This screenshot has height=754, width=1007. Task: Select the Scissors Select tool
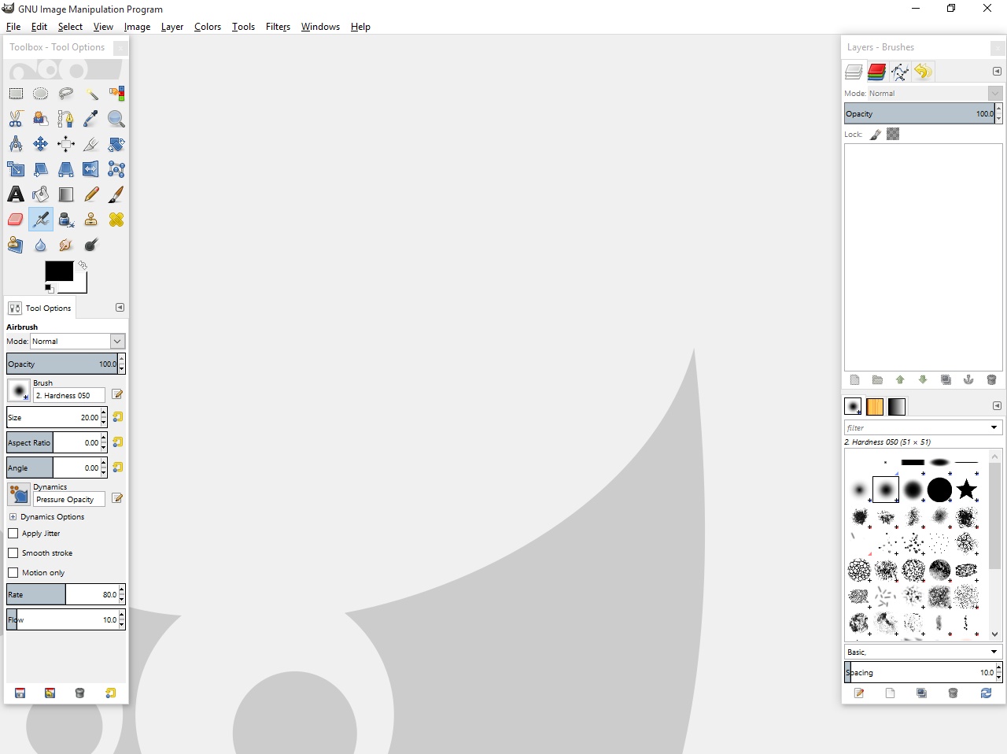point(16,119)
